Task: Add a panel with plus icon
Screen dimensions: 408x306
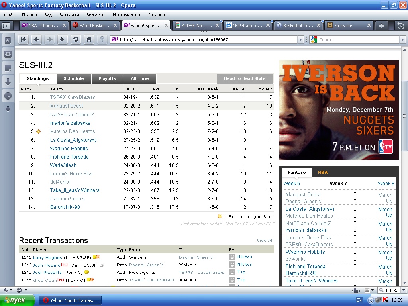Action: [8, 109]
